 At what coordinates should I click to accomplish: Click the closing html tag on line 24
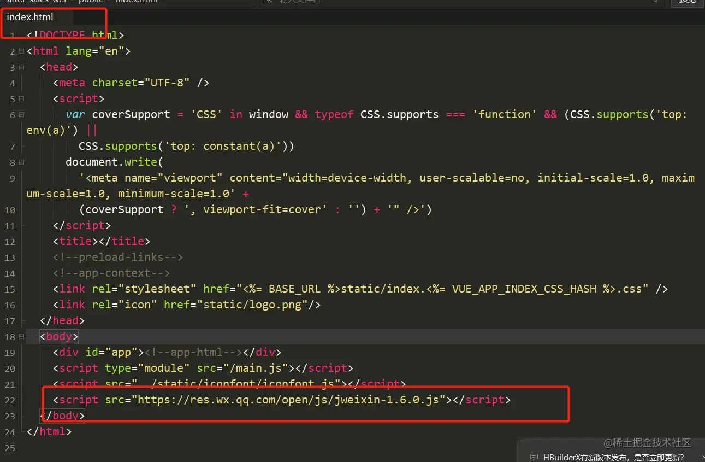click(x=49, y=432)
